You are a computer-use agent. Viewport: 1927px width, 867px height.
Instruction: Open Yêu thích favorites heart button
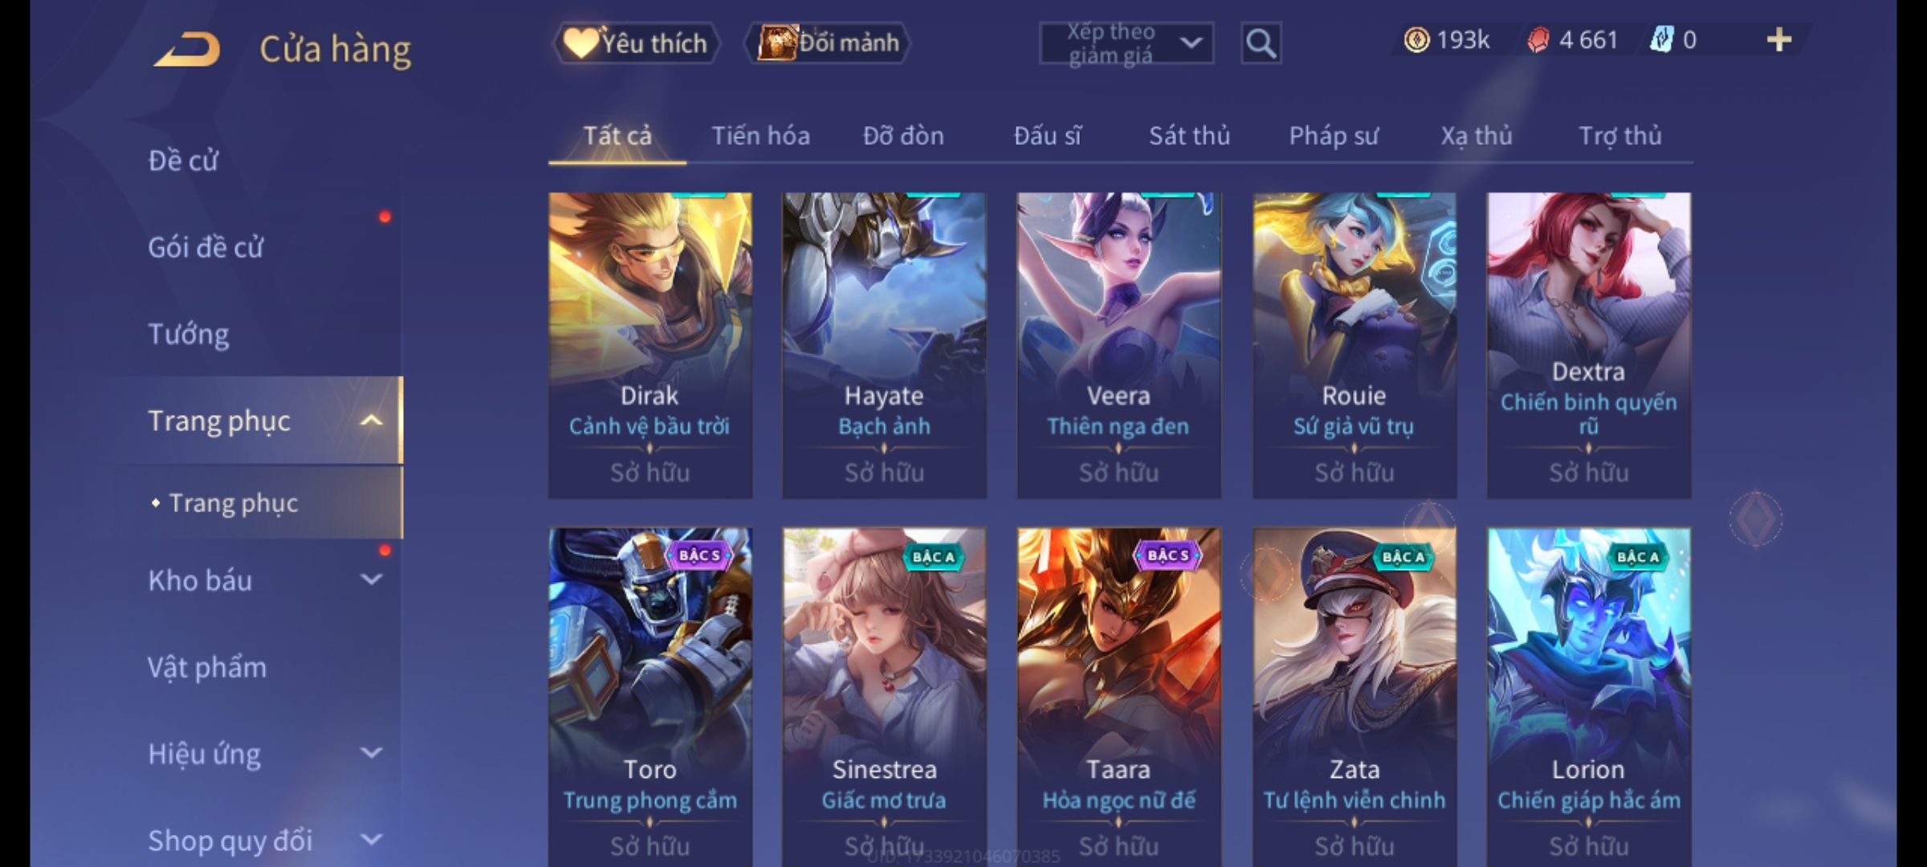[636, 43]
